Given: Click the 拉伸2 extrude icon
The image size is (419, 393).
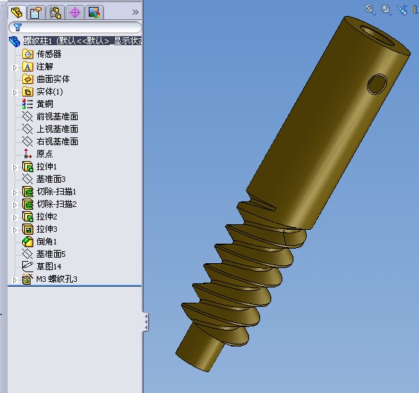Looking at the screenshot, I should (28, 217).
